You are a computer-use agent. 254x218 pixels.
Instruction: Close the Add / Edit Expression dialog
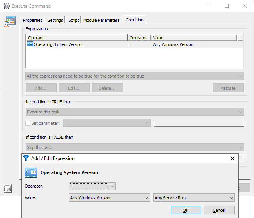tap(233, 158)
